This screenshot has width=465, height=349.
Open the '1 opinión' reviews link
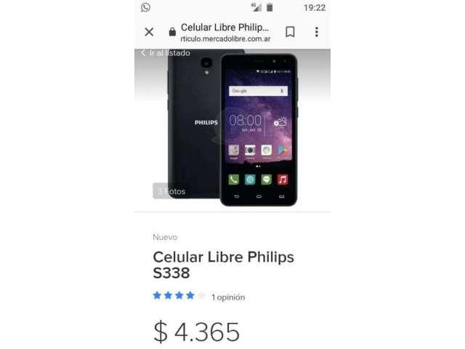pos(228,297)
